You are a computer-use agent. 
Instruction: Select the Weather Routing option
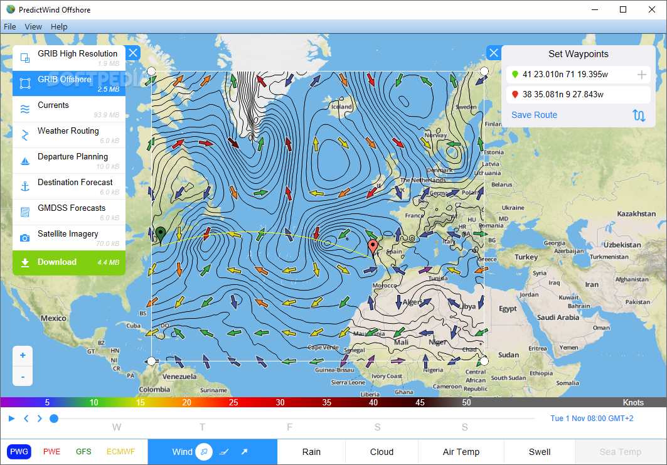69,135
